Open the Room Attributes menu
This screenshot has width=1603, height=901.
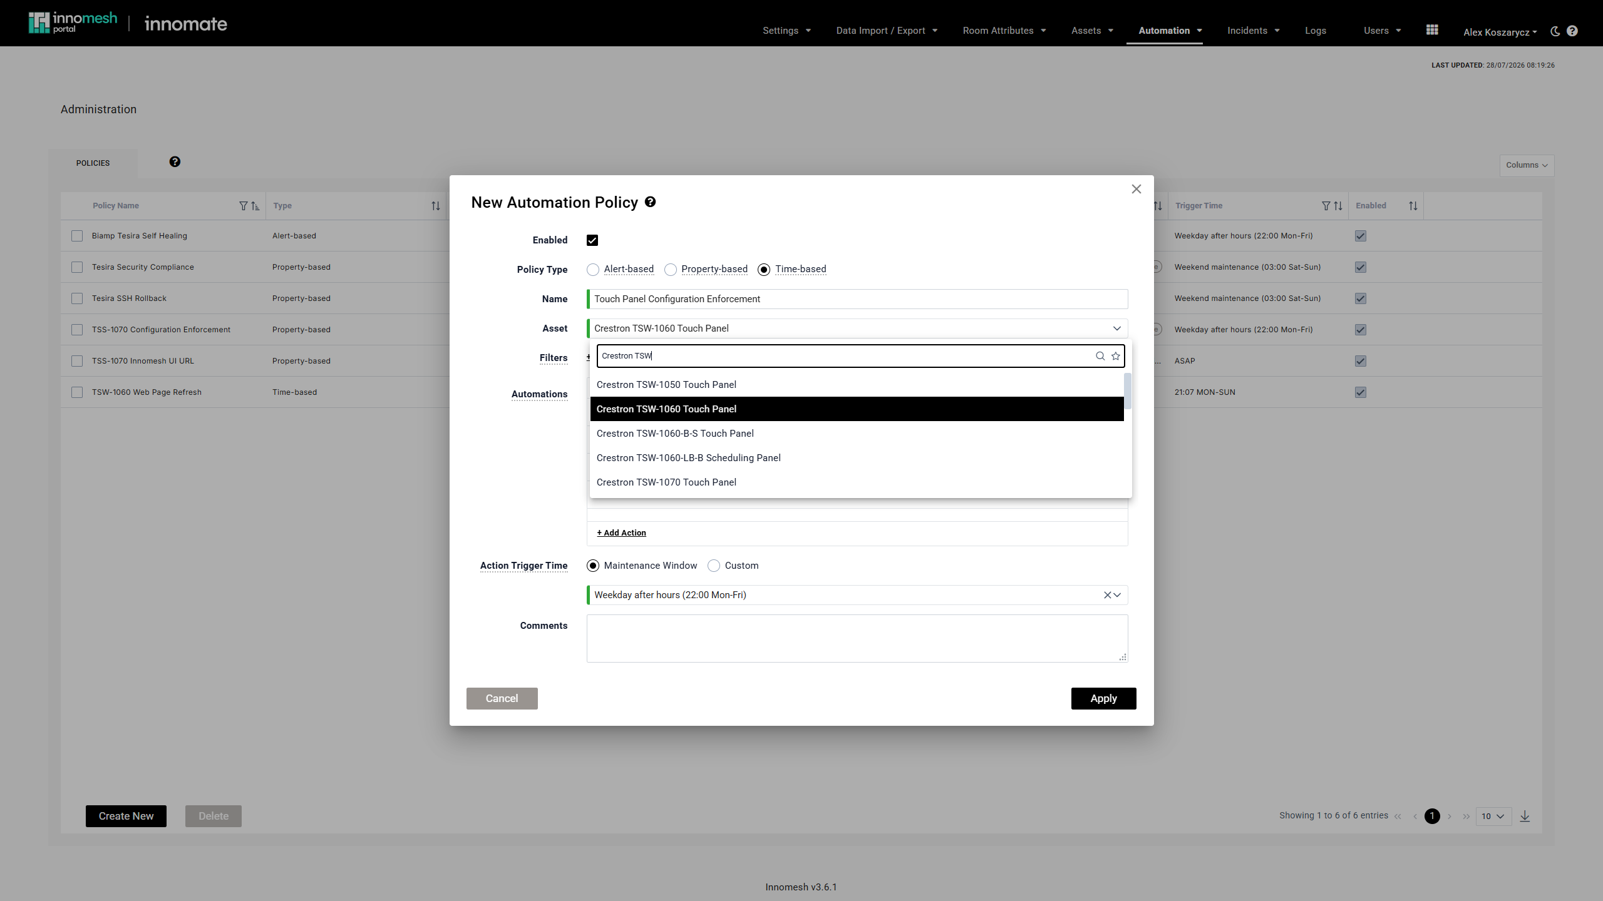tap(1004, 31)
